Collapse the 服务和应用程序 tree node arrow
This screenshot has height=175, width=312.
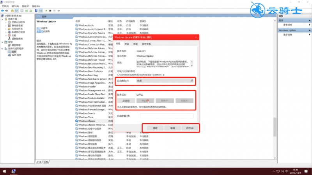(2, 49)
